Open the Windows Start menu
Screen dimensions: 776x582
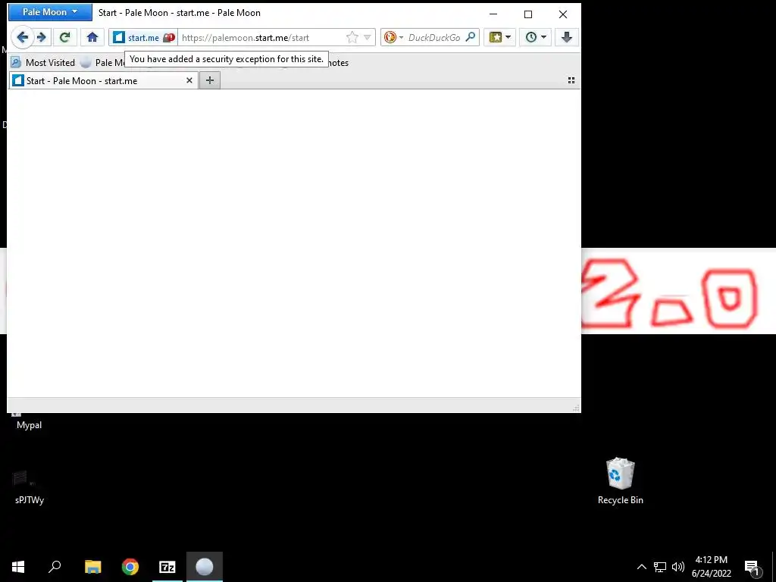pyautogui.click(x=18, y=567)
